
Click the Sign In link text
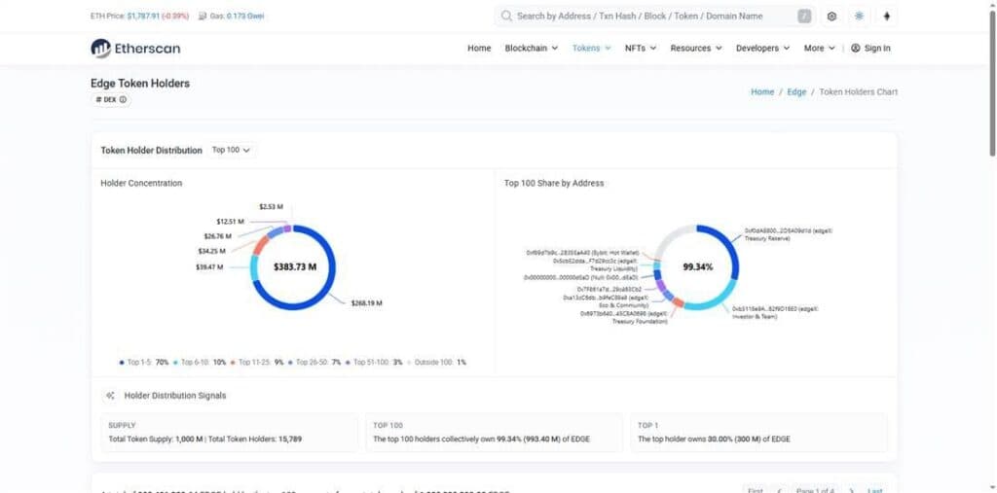coord(877,49)
